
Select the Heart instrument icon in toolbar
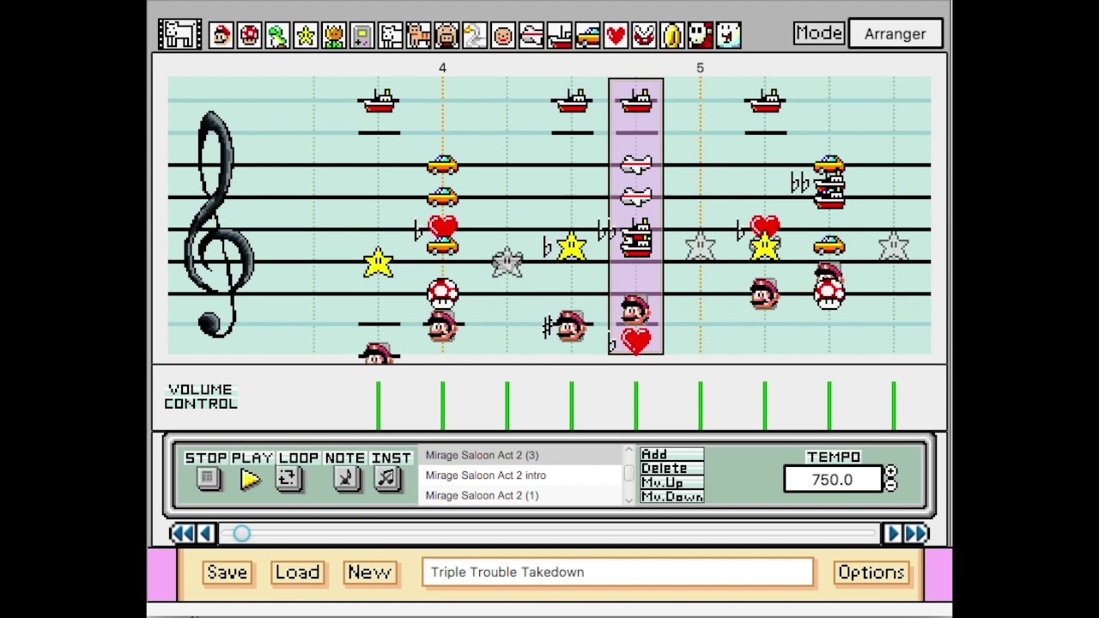click(616, 35)
